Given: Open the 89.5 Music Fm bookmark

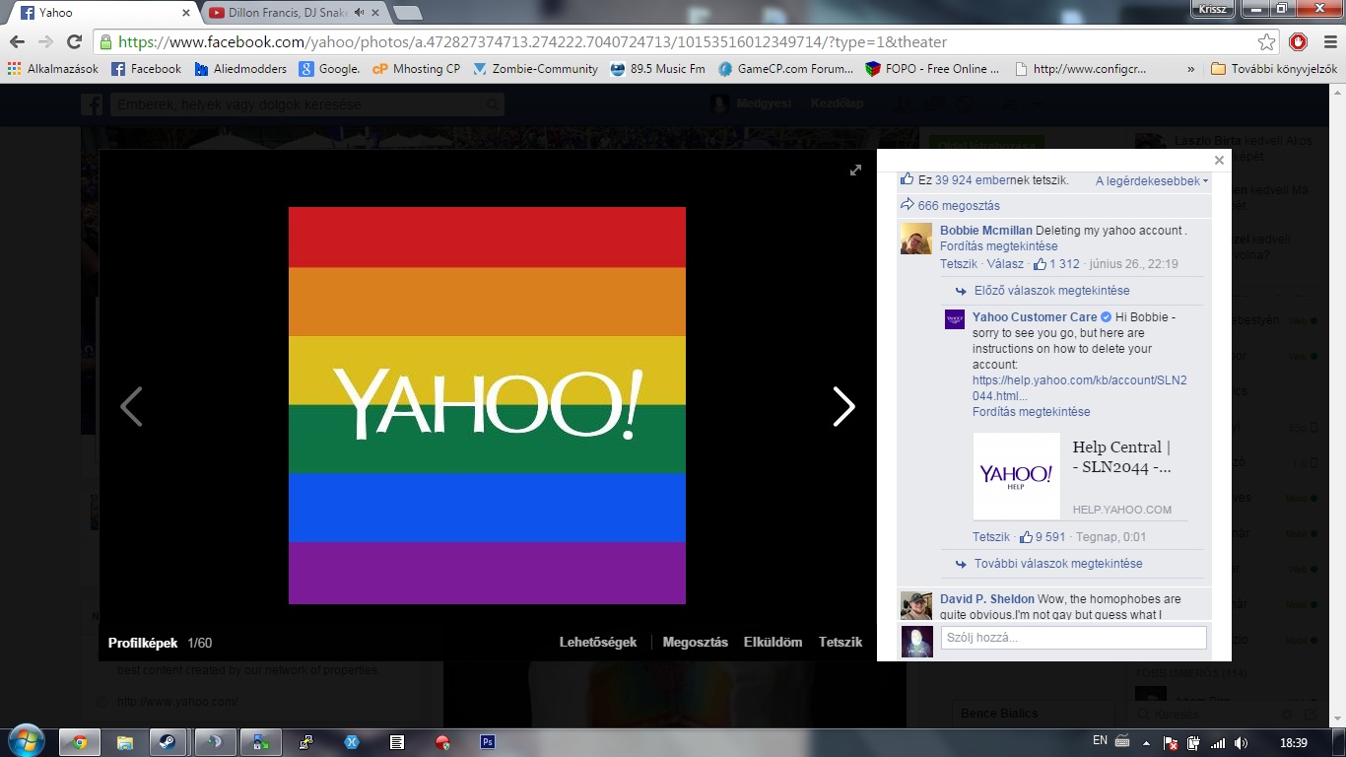Looking at the screenshot, I should tap(657, 69).
